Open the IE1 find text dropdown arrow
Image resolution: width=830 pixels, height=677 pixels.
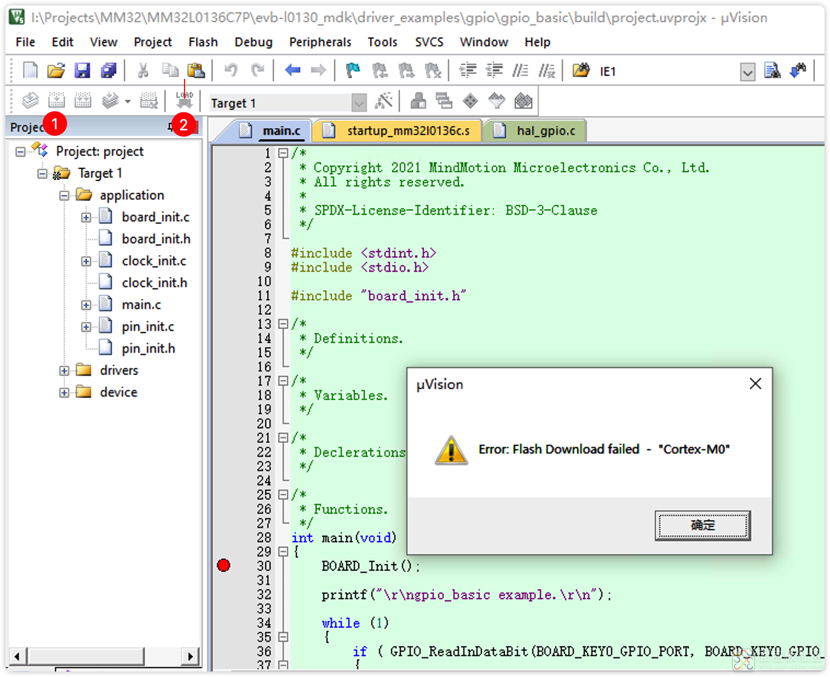coord(748,72)
